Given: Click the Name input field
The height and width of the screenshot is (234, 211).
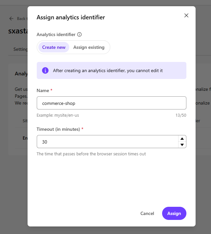Looking at the screenshot, I should click(x=112, y=103).
